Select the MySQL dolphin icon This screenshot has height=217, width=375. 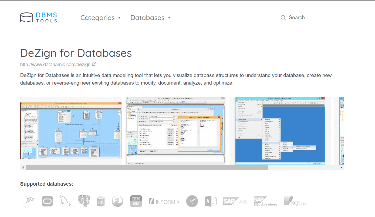pos(65,201)
